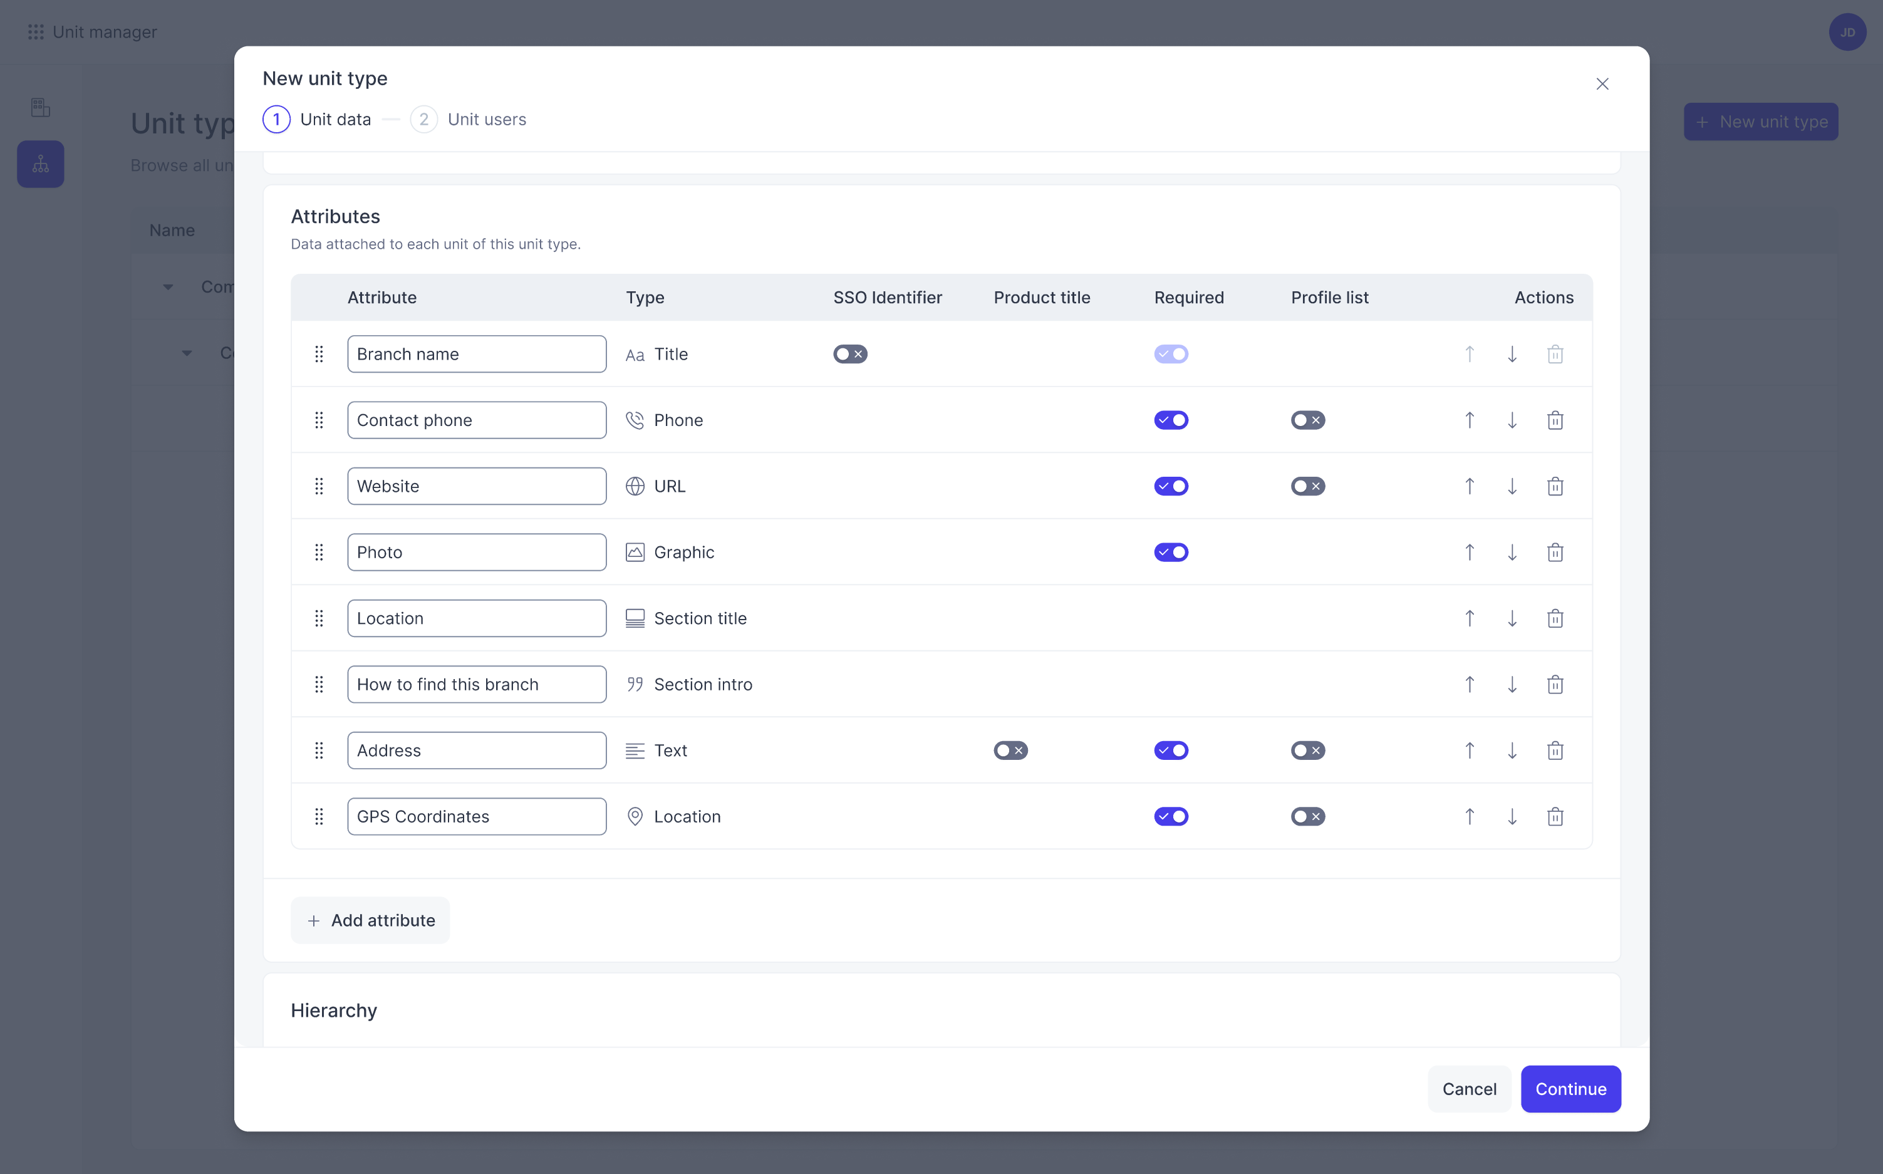Open the app grid icon beside Unit manager
This screenshot has width=1883, height=1174.
click(x=36, y=32)
